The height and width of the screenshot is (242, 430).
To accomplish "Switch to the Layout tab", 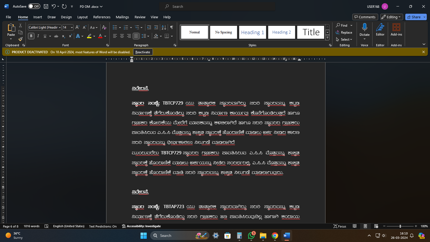I will click(x=83, y=17).
